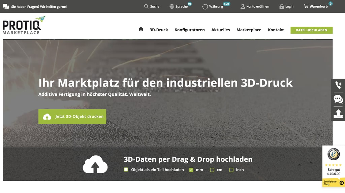Open the shopping cart icon
This screenshot has width=345, height=193.
(x=306, y=6)
